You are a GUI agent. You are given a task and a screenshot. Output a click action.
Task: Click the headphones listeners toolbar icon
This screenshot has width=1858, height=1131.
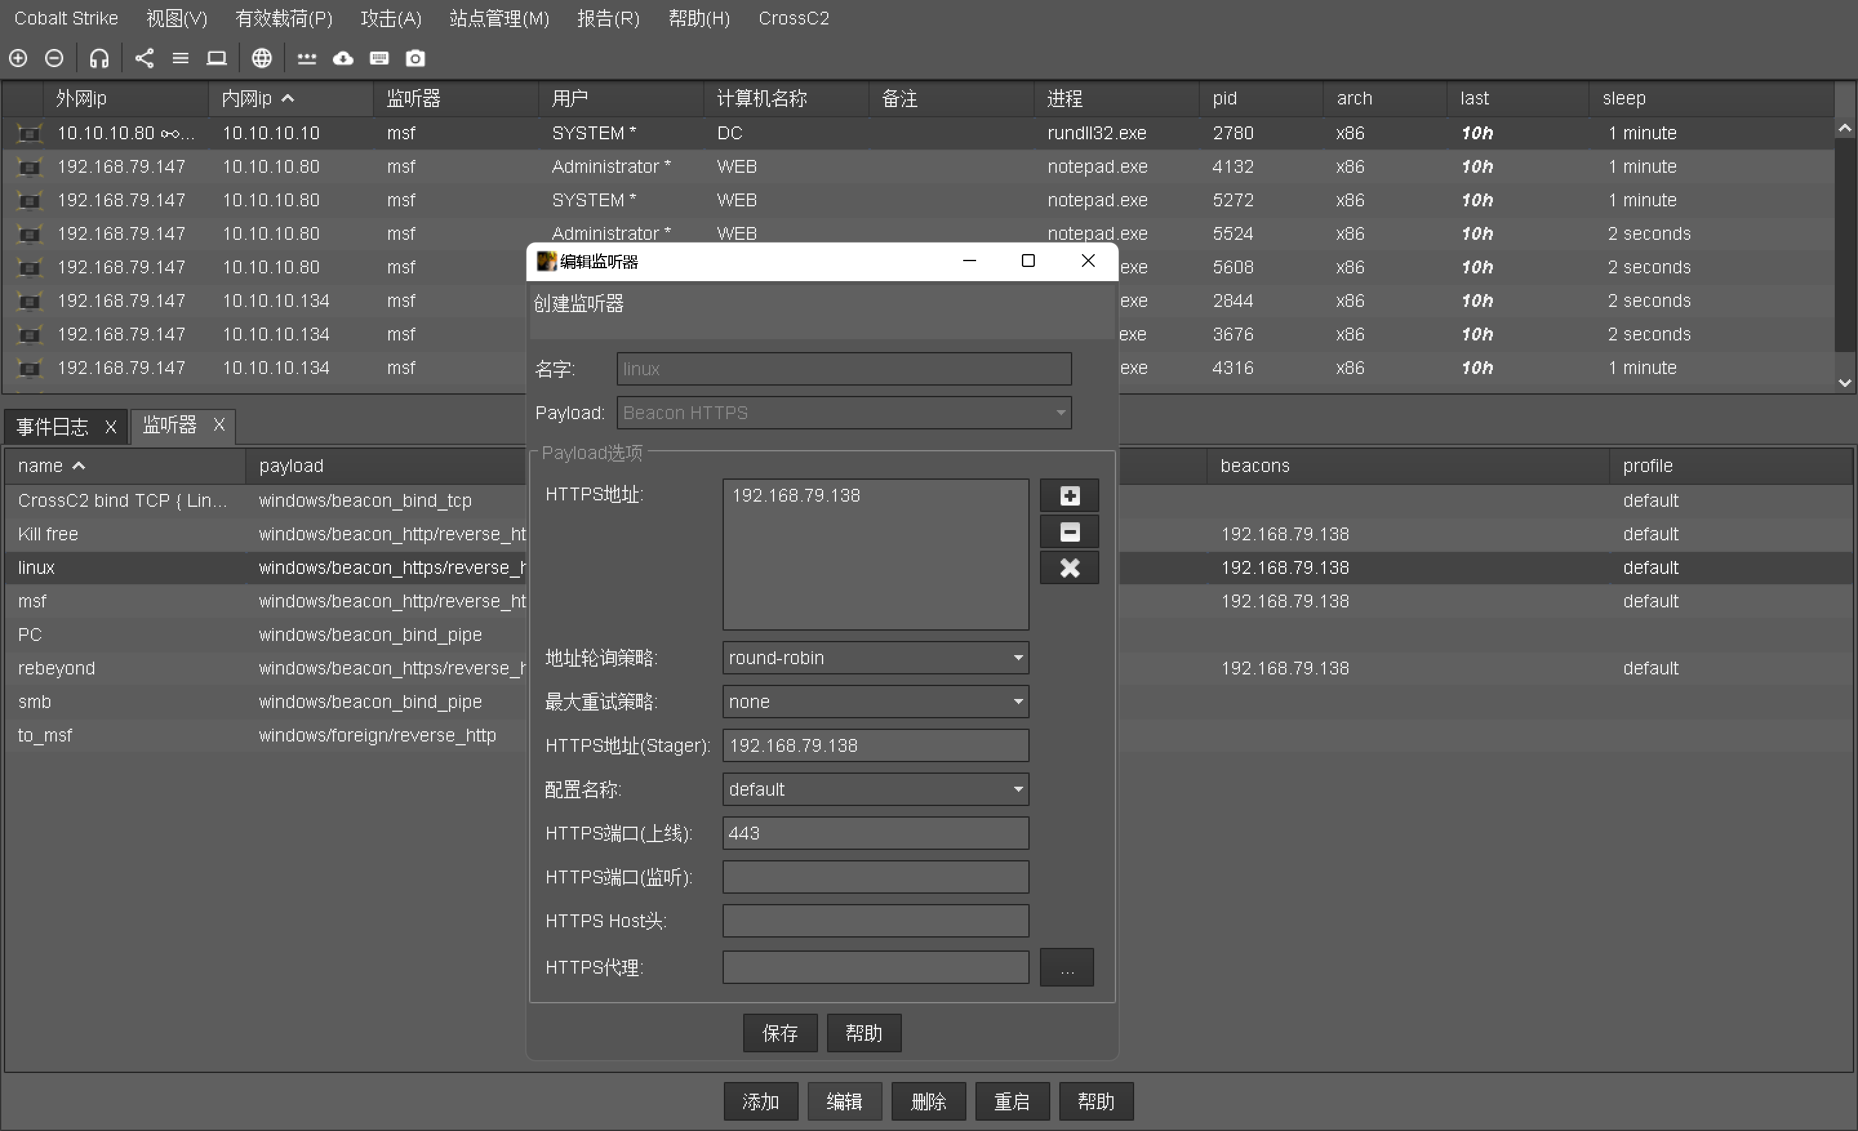coord(99,58)
